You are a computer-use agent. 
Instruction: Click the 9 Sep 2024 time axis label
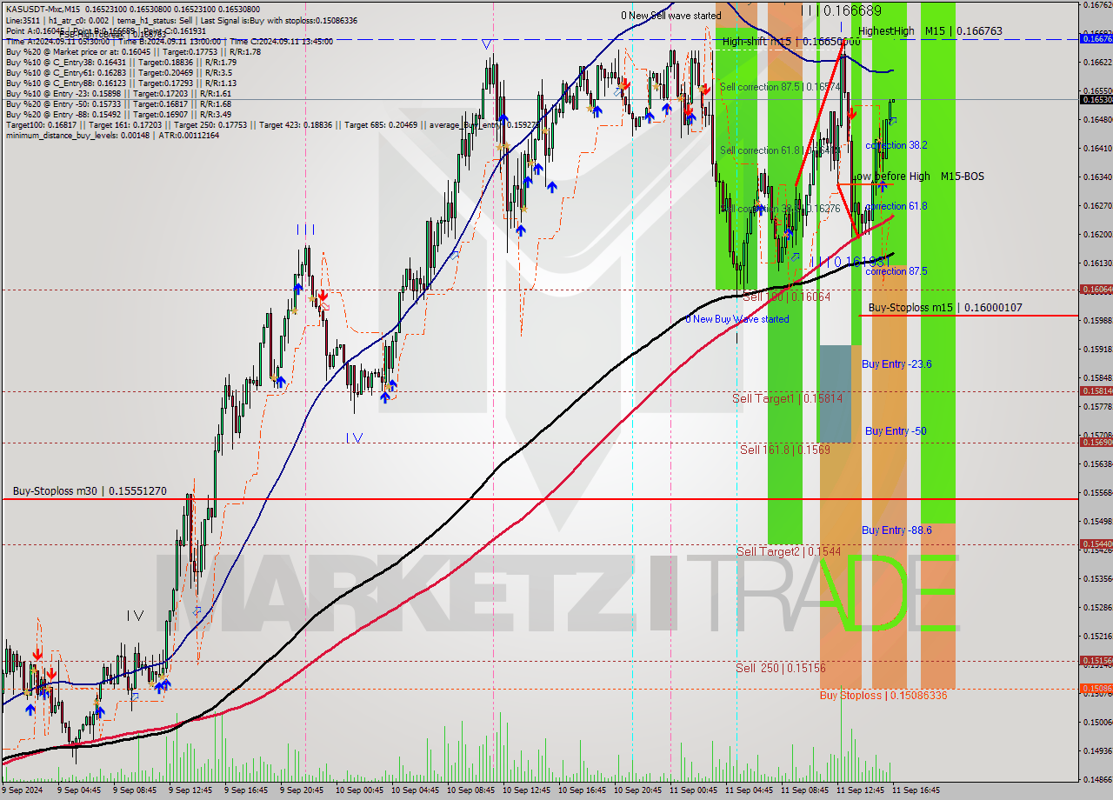coord(23,791)
